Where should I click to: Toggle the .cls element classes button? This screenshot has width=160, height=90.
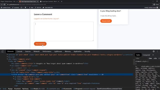point(155,58)
